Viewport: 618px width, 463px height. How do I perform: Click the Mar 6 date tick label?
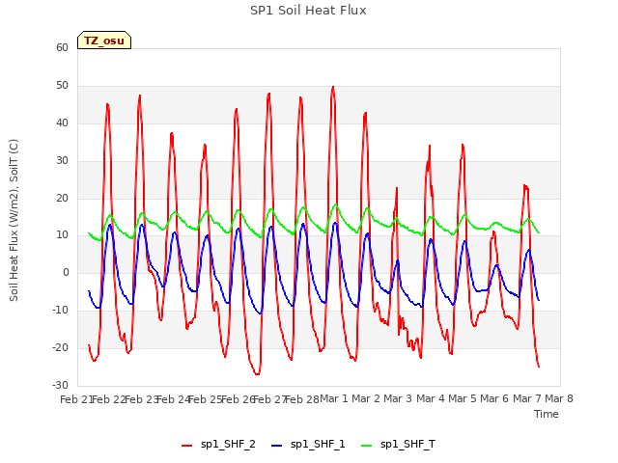point(494,398)
